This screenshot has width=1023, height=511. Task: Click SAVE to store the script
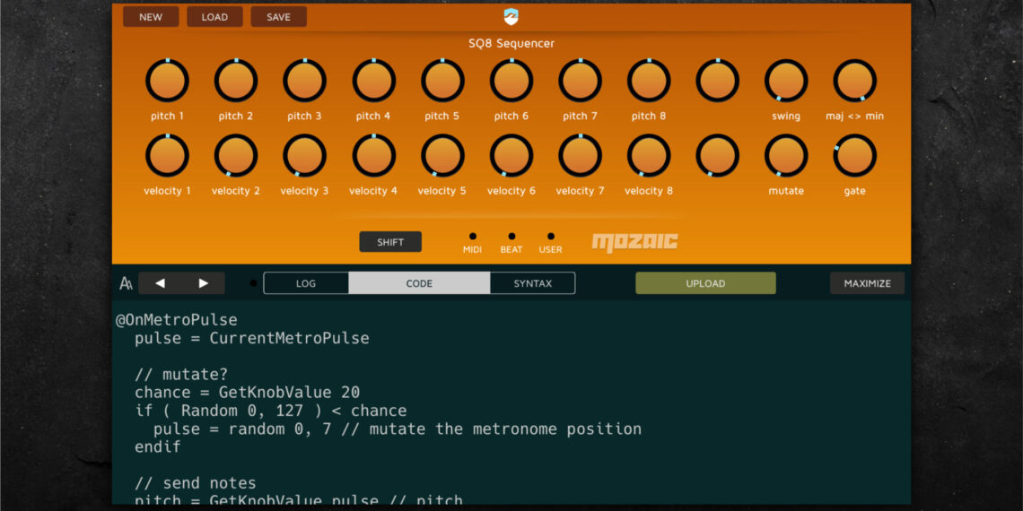(x=278, y=17)
